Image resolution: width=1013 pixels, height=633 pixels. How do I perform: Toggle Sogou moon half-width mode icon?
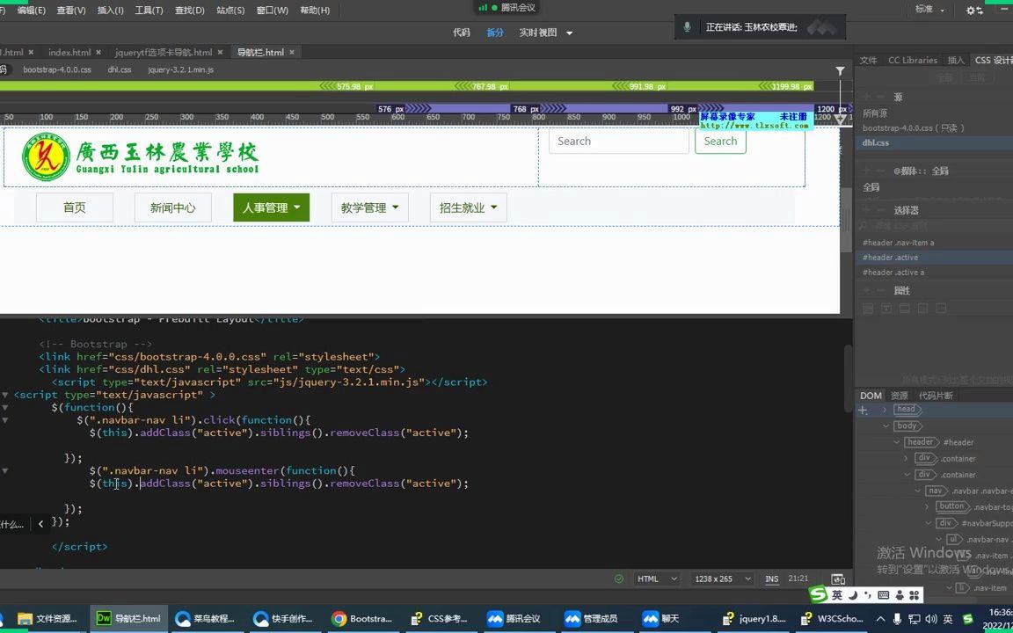[x=853, y=595]
